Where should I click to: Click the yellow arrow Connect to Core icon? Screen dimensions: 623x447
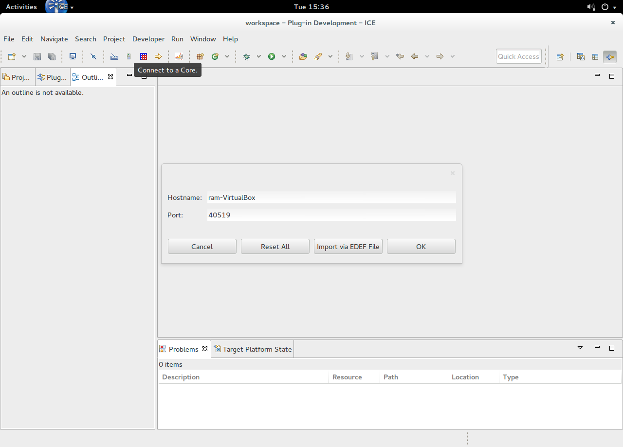tap(158, 56)
